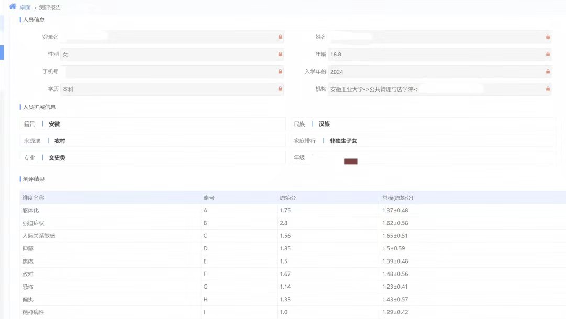Click the lock icon in 姓名 field
Viewport: 566px width, 319px height.
pos(548,37)
